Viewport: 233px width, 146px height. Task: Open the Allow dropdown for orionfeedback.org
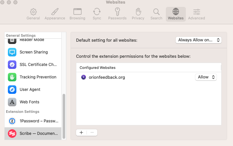click(206, 77)
